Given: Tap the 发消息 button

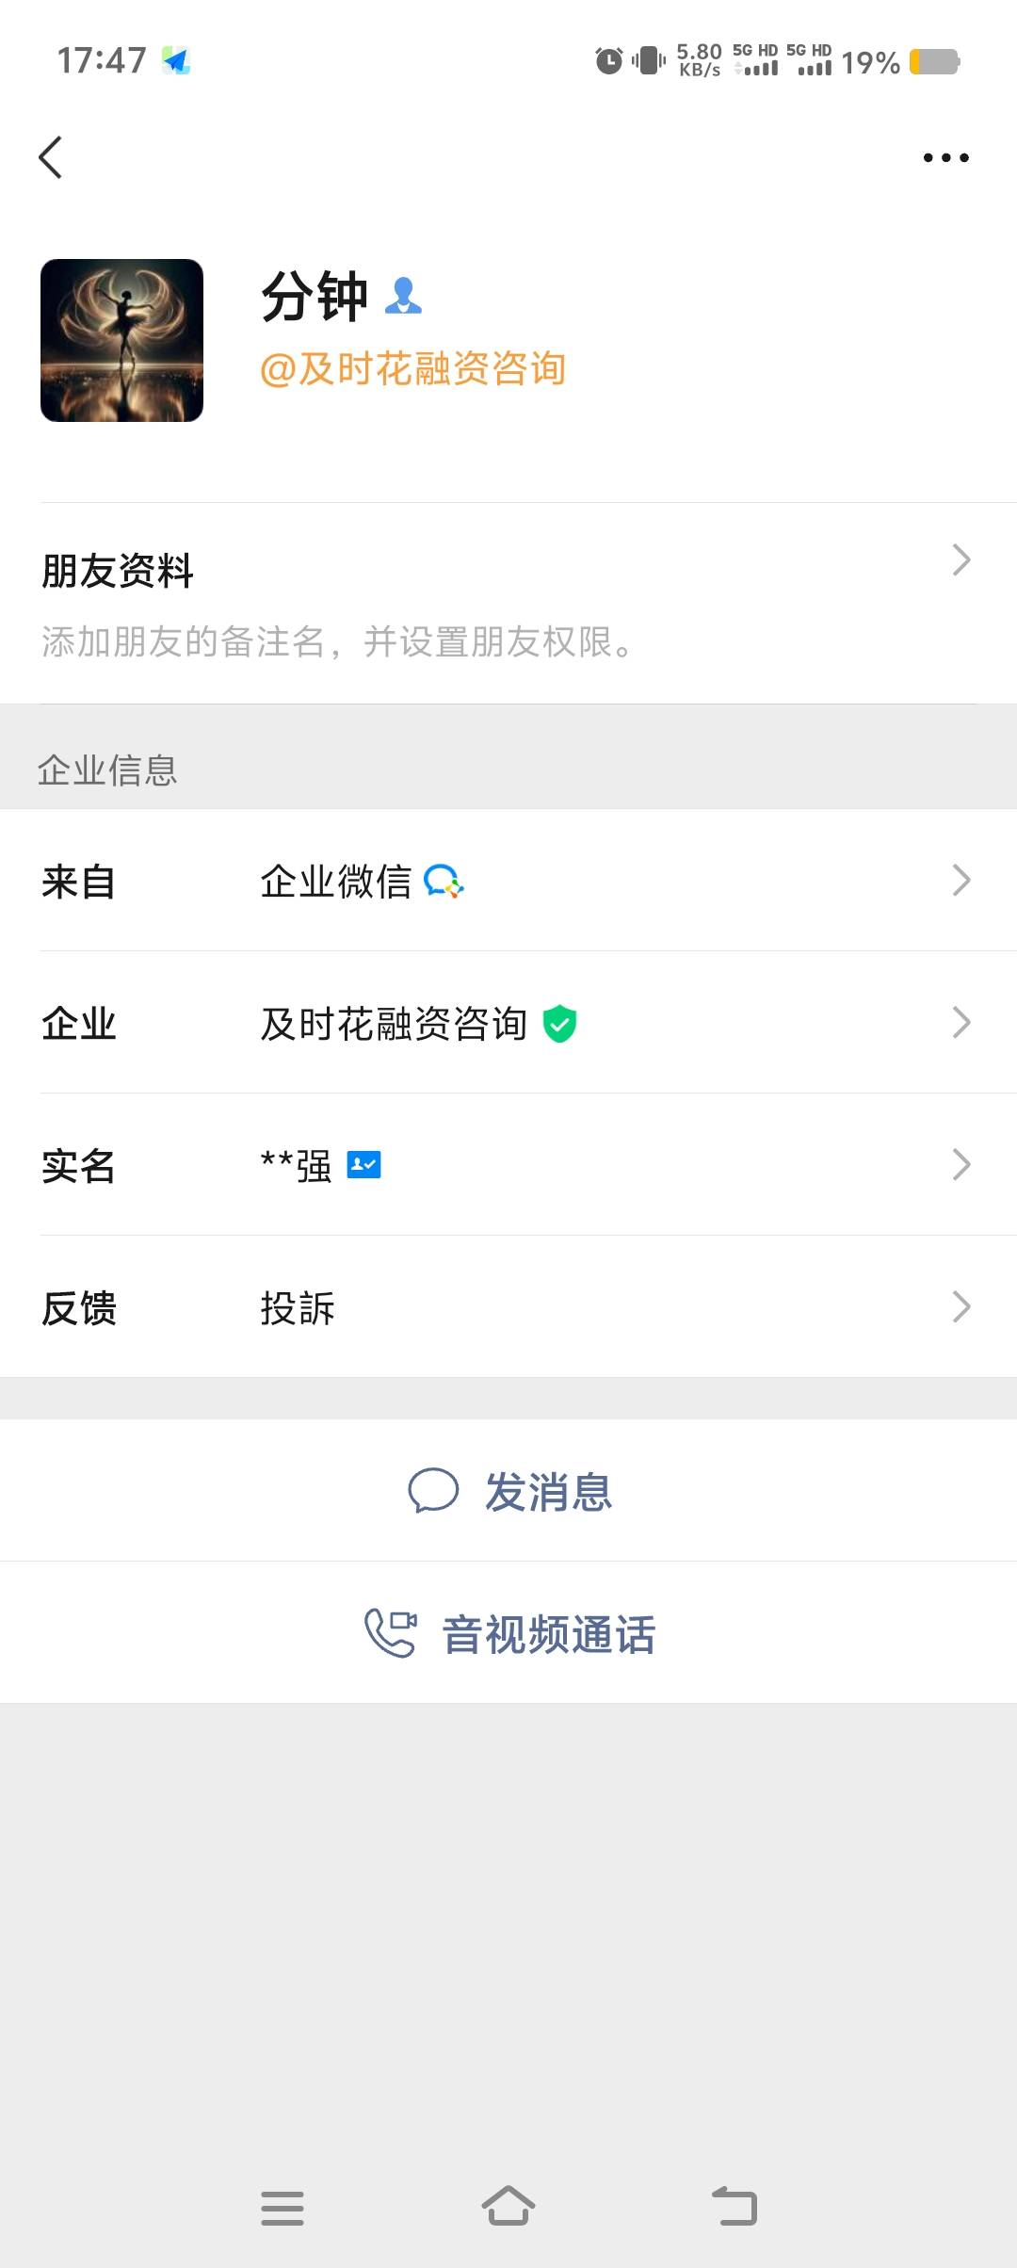Looking at the screenshot, I should pyautogui.click(x=548, y=1492).
